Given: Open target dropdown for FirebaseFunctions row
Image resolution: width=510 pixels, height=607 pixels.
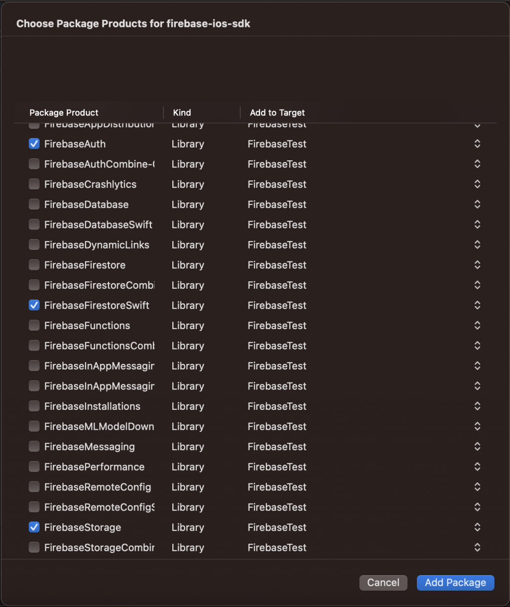Looking at the screenshot, I should tap(477, 326).
